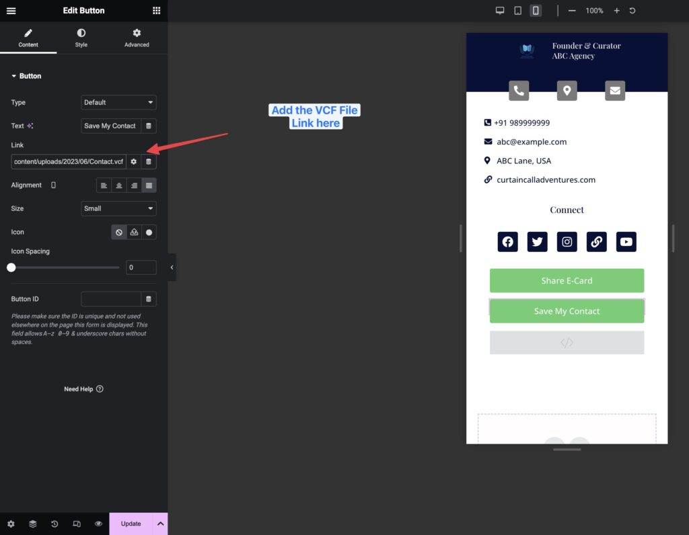Select the no-icon option for Icon

[119, 233]
